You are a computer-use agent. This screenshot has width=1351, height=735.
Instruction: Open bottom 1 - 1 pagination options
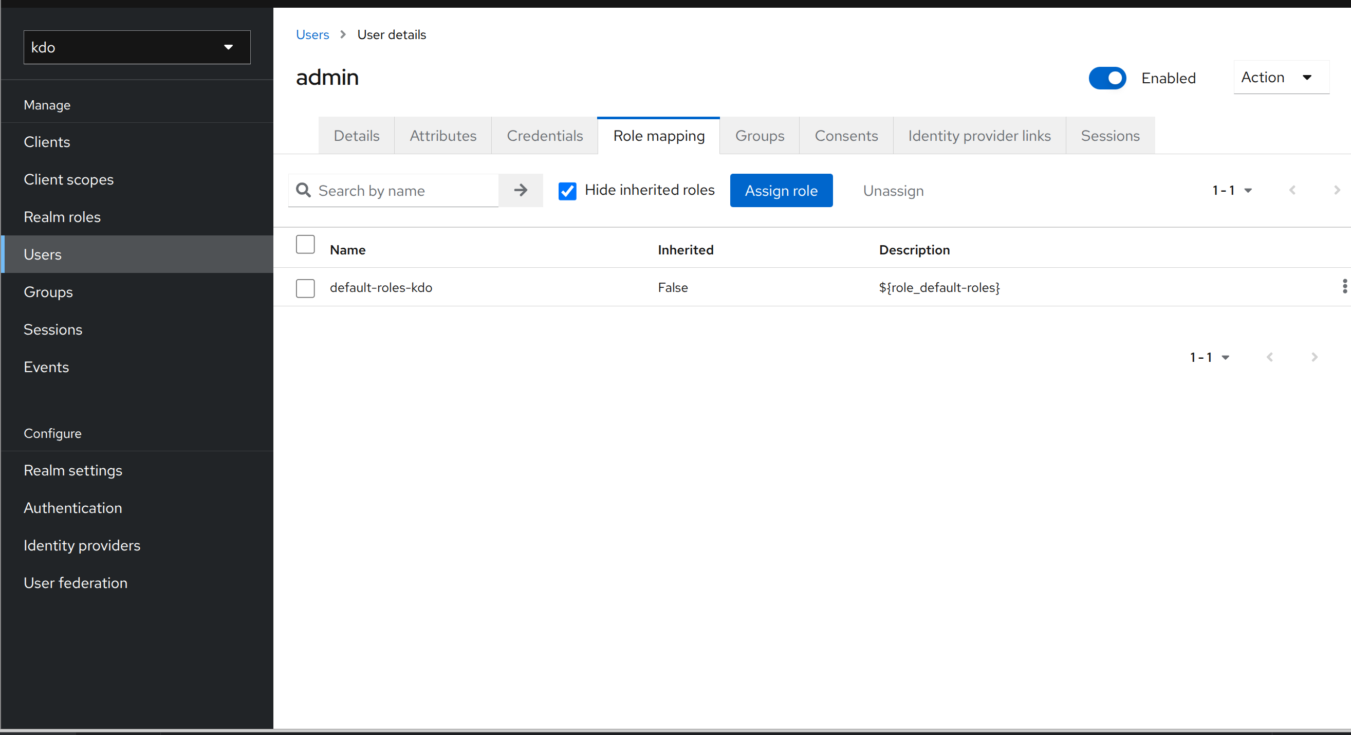pos(1209,357)
